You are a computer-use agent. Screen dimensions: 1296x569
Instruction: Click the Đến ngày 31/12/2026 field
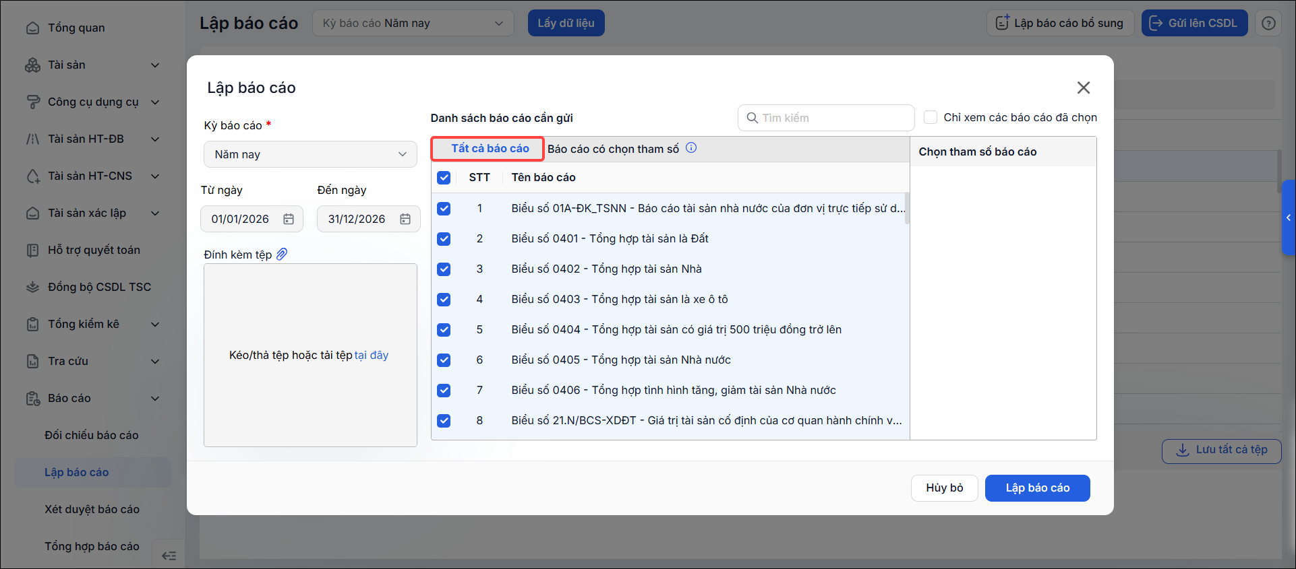click(x=368, y=219)
